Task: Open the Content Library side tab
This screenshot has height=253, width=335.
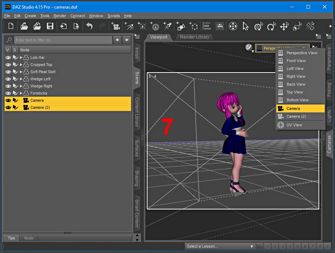Action: click(x=137, y=112)
